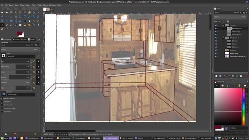Select the Move tool
The height and width of the screenshot is (140, 249).
coord(11,16)
